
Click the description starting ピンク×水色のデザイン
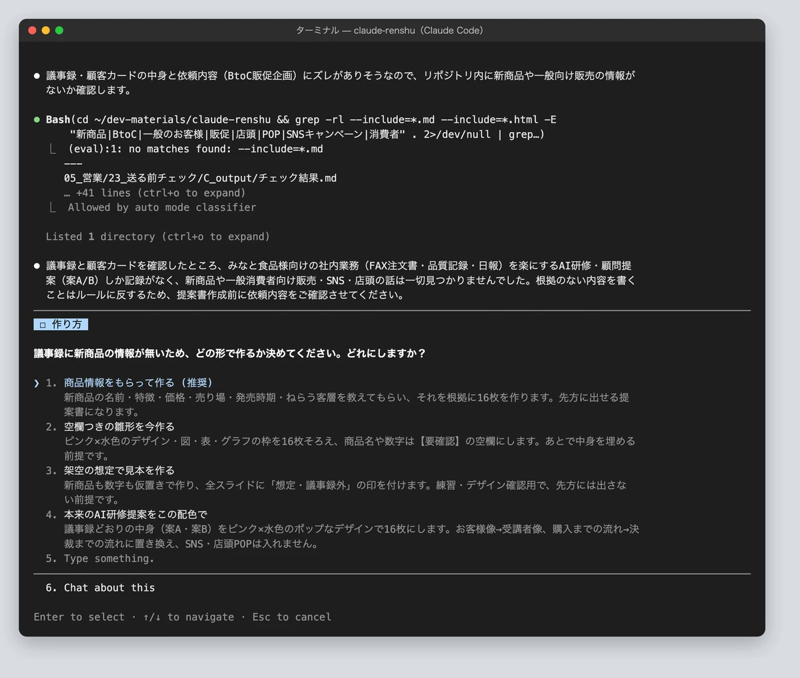click(x=349, y=449)
